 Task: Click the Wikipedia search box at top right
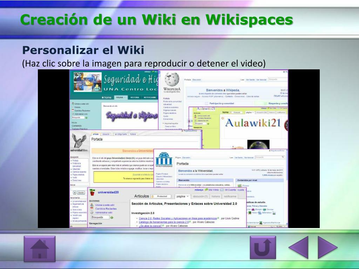tap(278, 80)
